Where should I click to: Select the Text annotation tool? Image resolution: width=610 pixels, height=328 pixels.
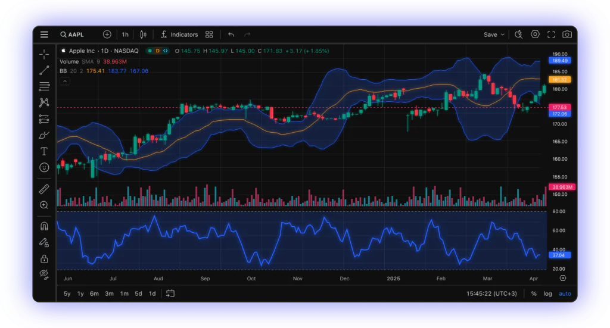pyautogui.click(x=44, y=151)
